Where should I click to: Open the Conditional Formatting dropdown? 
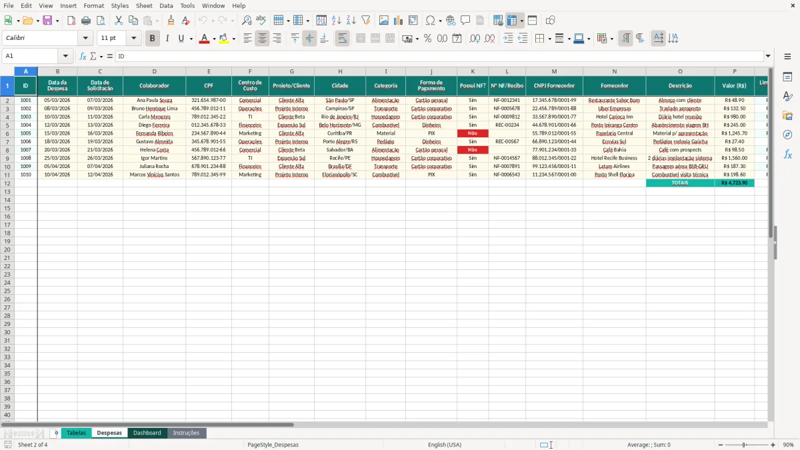(x=611, y=39)
